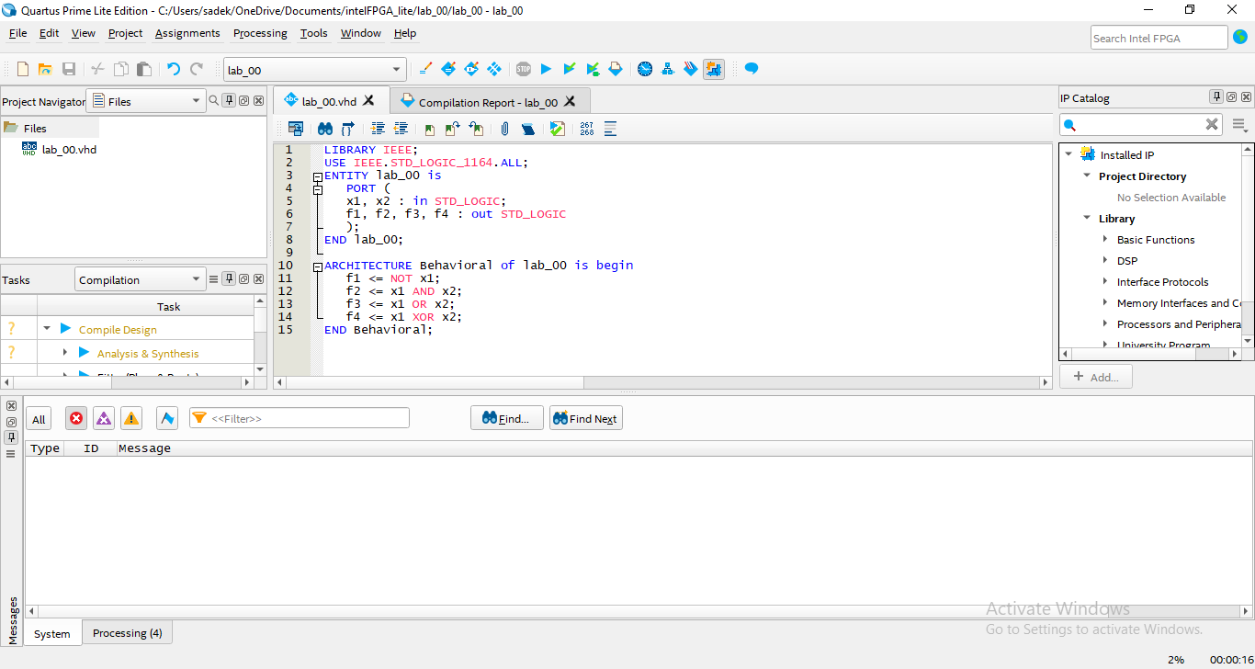
Task: Click the Save icon in the toolbar
Action: pyautogui.click(x=69, y=69)
